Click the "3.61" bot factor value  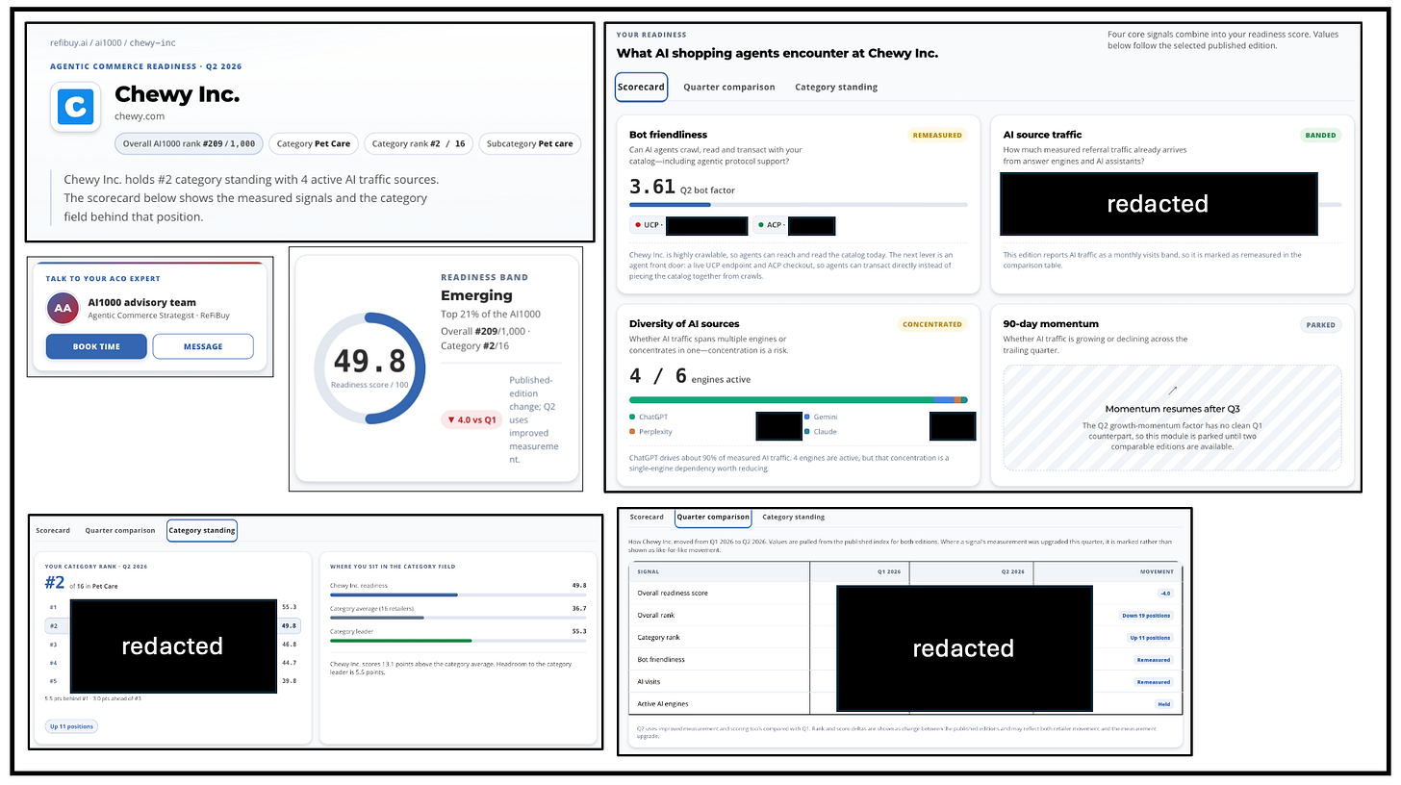(652, 187)
